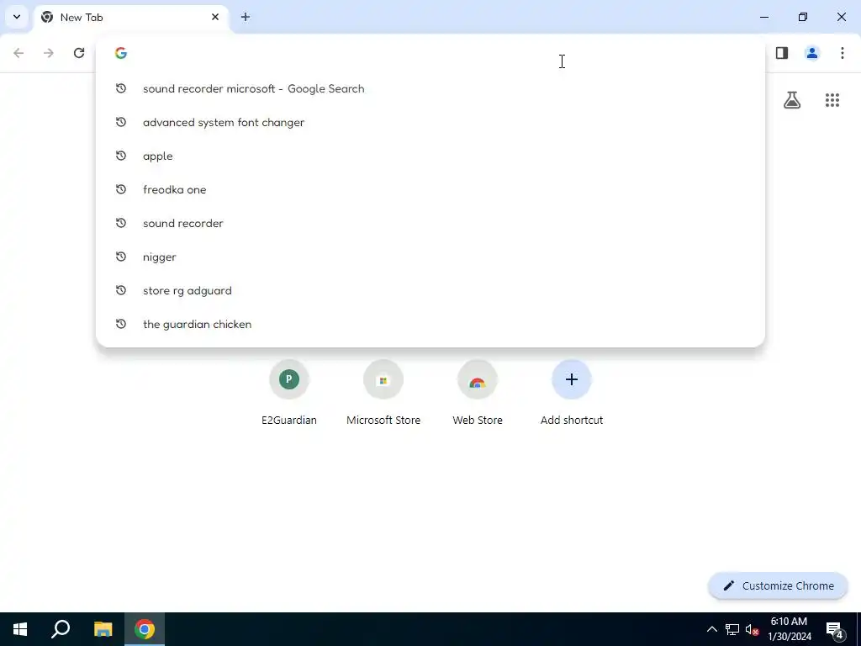Open the Chrome profile avatar
The height and width of the screenshot is (646, 861).
click(x=812, y=53)
